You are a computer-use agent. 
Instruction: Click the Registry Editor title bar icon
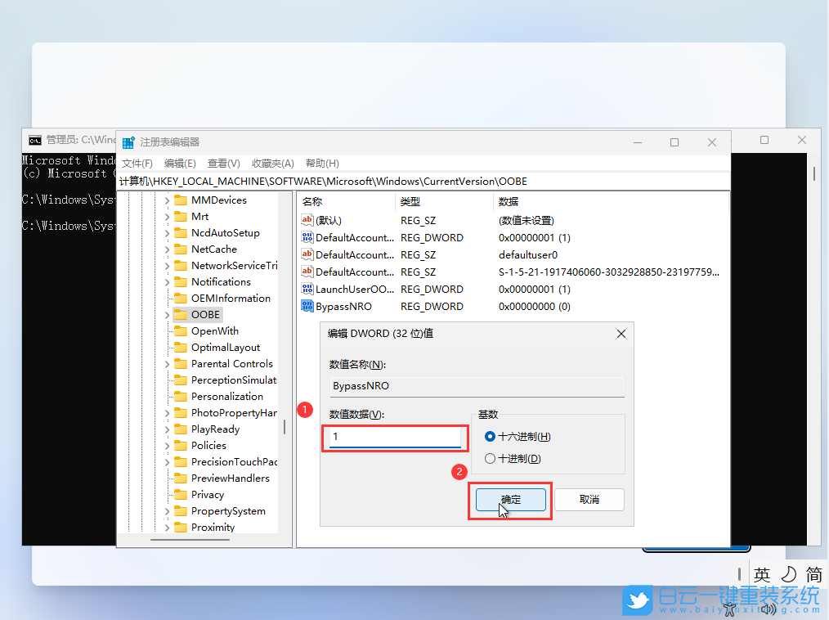128,141
